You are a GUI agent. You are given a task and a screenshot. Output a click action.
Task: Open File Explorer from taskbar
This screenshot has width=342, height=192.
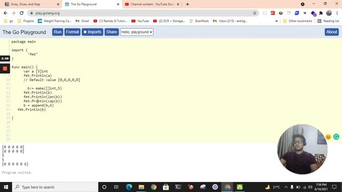(141, 187)
